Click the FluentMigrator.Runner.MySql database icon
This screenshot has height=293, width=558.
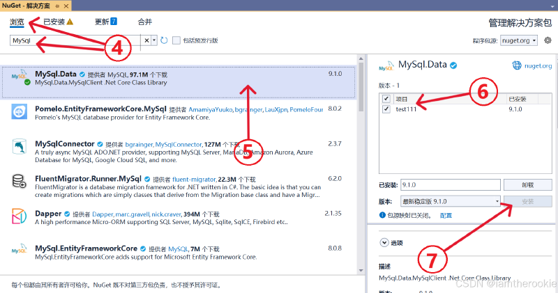pyautogui.click(x=20, y=181)
